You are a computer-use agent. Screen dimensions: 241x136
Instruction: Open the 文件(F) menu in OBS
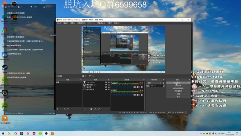pyautogui.click(x=59, y=23)
